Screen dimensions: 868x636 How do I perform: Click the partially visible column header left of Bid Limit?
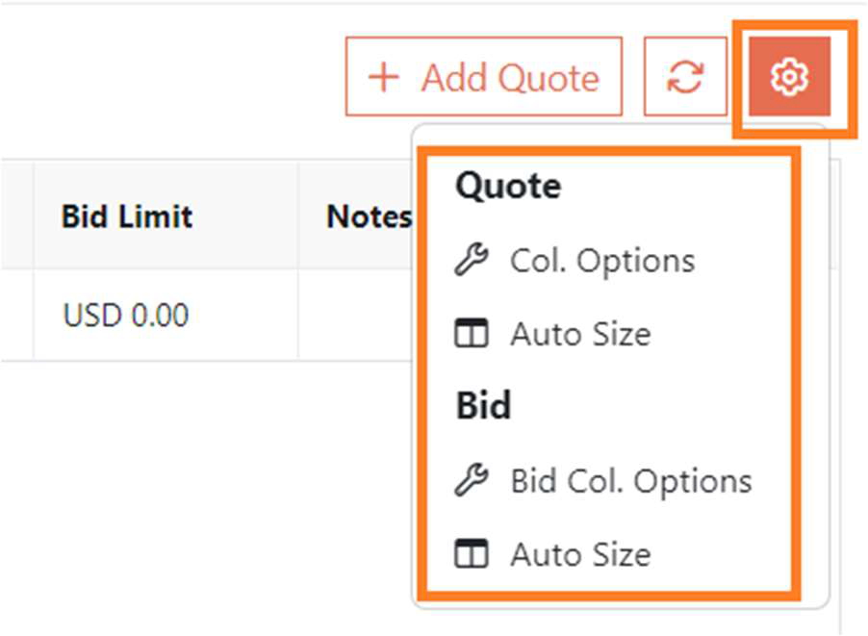point(15,216)
